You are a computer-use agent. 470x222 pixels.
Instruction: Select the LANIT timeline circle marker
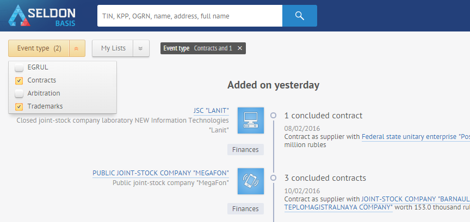click(x=273, y=115)
